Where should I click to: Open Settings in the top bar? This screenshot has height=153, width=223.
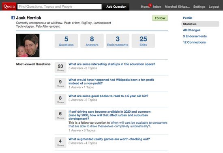[199, 7]
